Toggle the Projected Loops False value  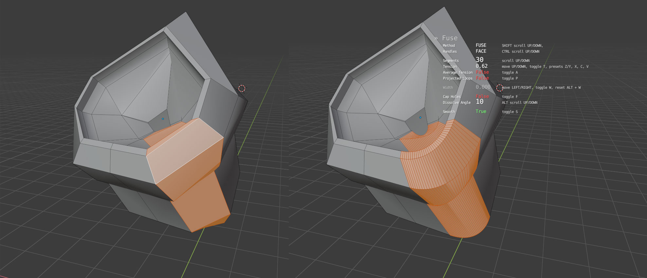click(482, 78)
